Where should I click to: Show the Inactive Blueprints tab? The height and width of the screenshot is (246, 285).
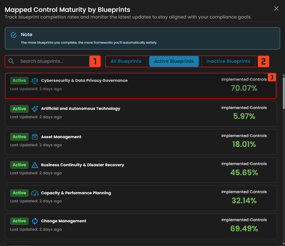pyautogui.click(x=228, y=61)
